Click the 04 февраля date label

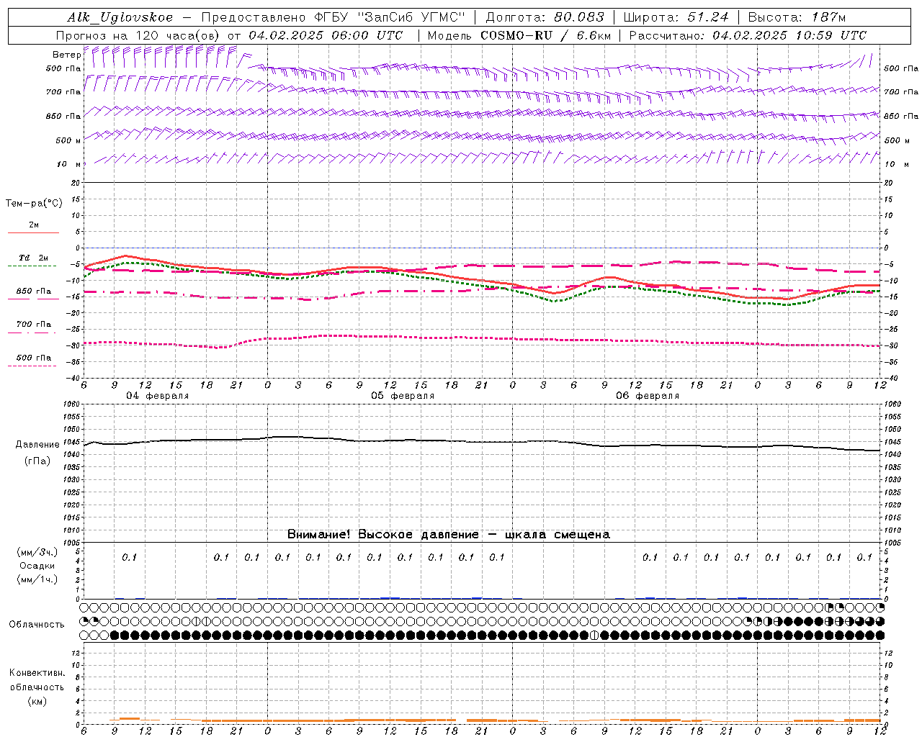pos(158,396)
